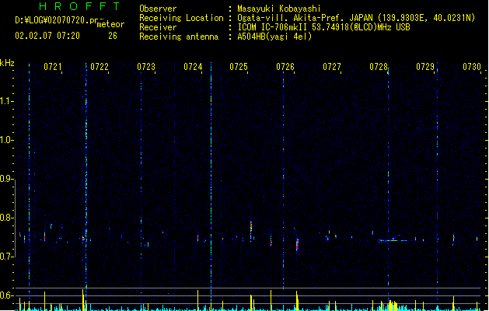Click the observer name Masayuki Kobayashi
Screen dimensions: 489x311
point(279,9)
